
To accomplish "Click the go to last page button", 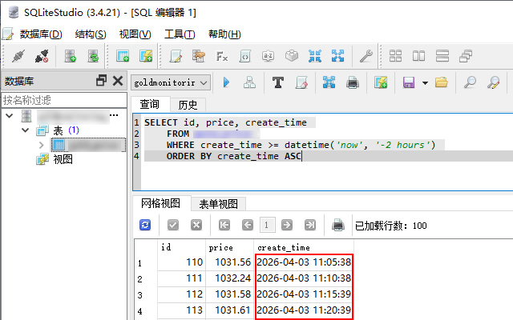I will (x=309, y=225).
